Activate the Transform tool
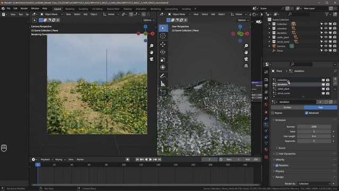The image size is (339, 191). point(163,67)
